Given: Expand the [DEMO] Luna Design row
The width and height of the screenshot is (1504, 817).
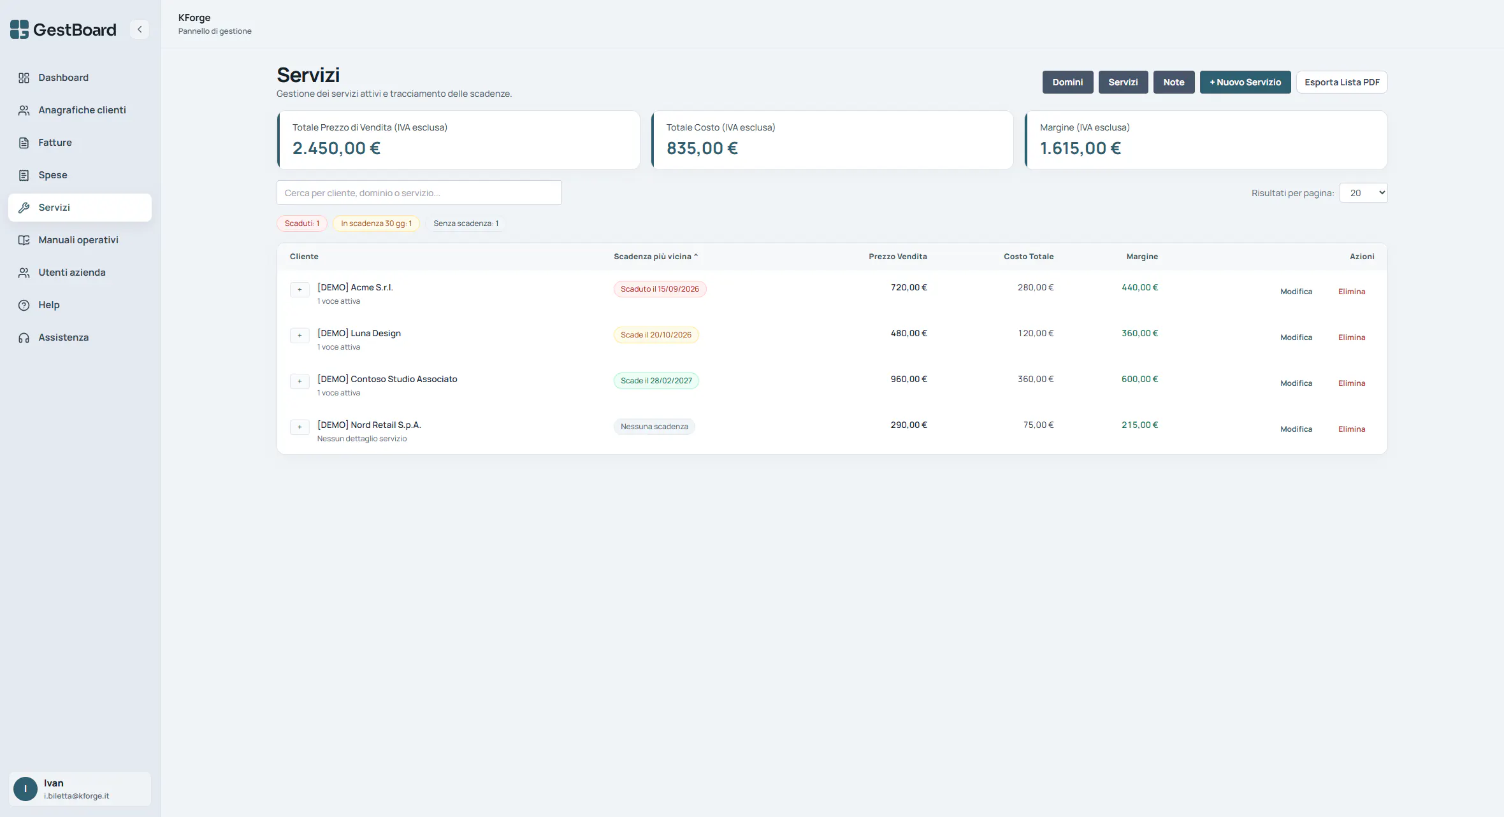Looking at the screenshot, I should click(x=300, y=336).
